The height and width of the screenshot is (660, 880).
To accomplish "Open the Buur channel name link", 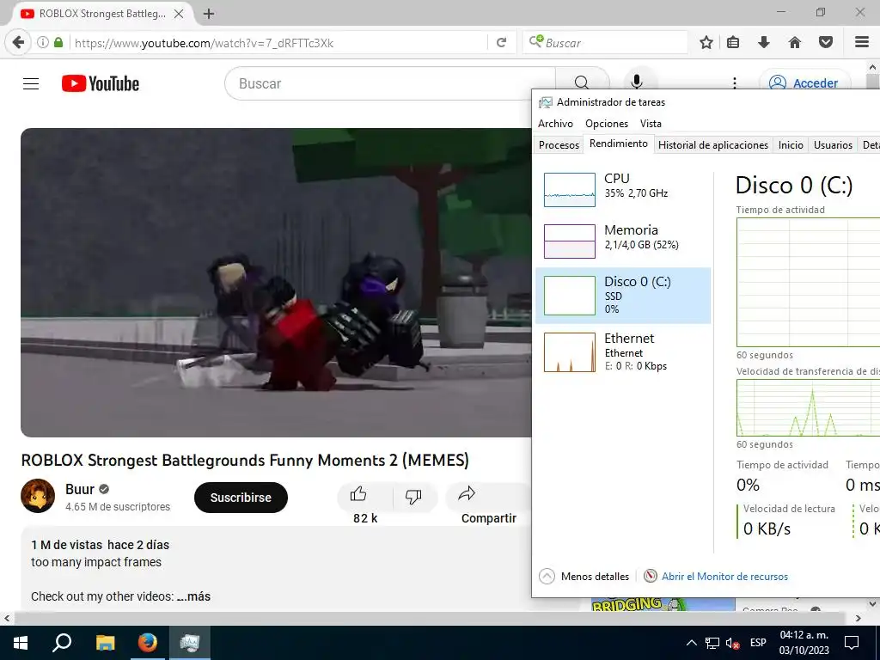I will click(x=80, y=489).
